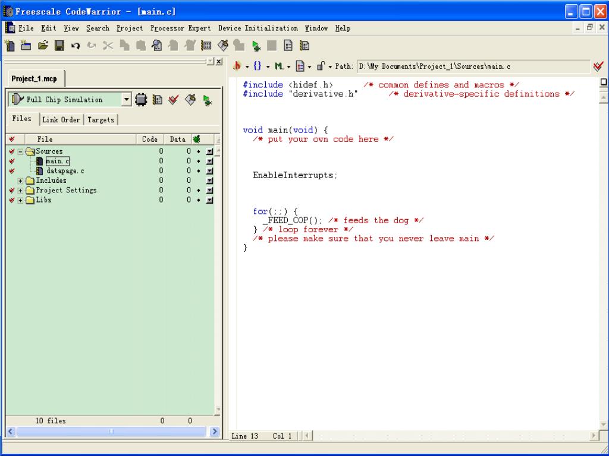The image size is (609, 456).
Task: Click the Data column header
Action: (177, 139)
